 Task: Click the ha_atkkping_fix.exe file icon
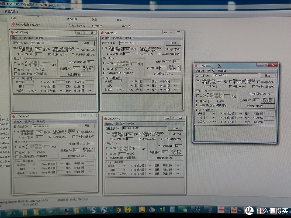pos(13,24)
